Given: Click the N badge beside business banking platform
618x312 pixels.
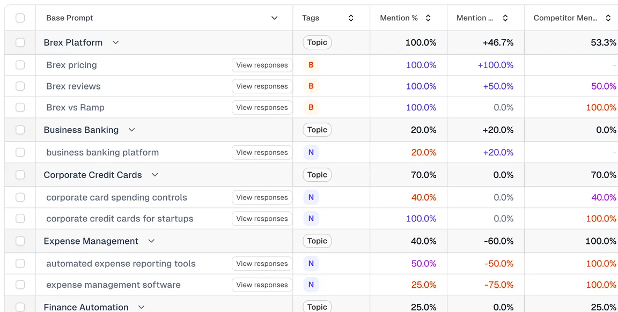Looking at the screenshot, I should (311, 152).
